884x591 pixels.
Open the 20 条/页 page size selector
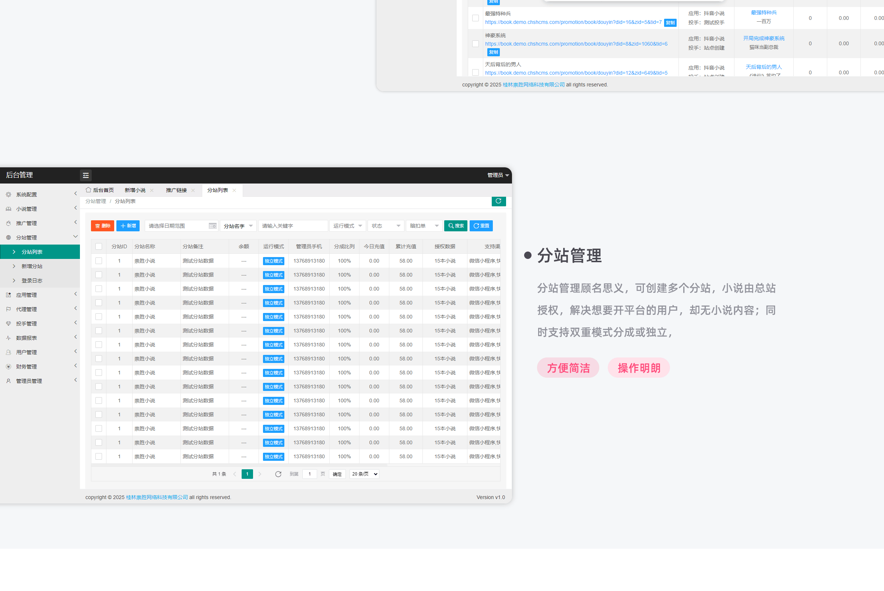[364, 474]
